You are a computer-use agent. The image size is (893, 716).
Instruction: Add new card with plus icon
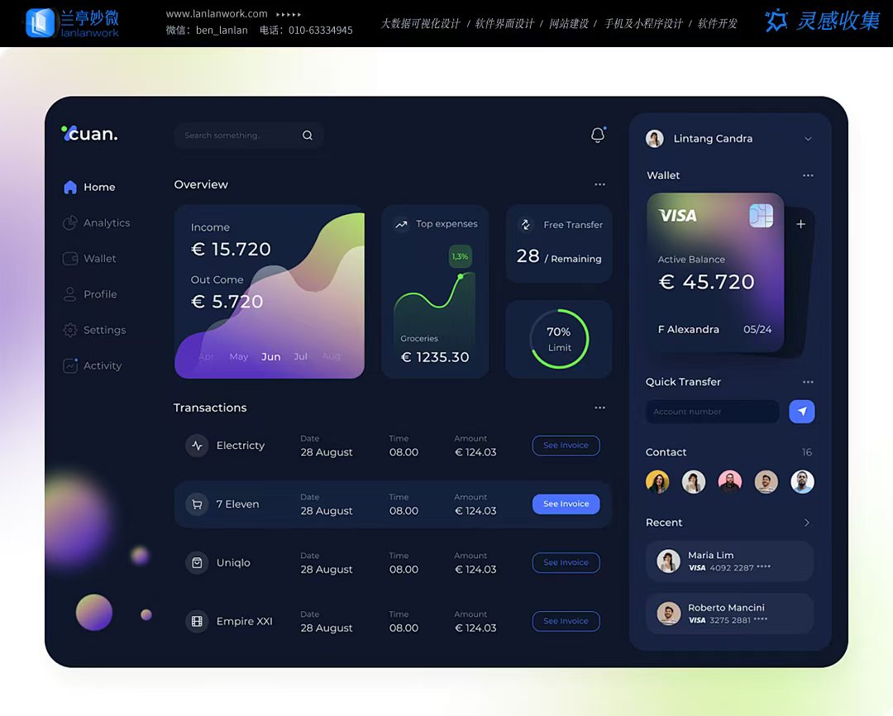click(x=800, y=224)
